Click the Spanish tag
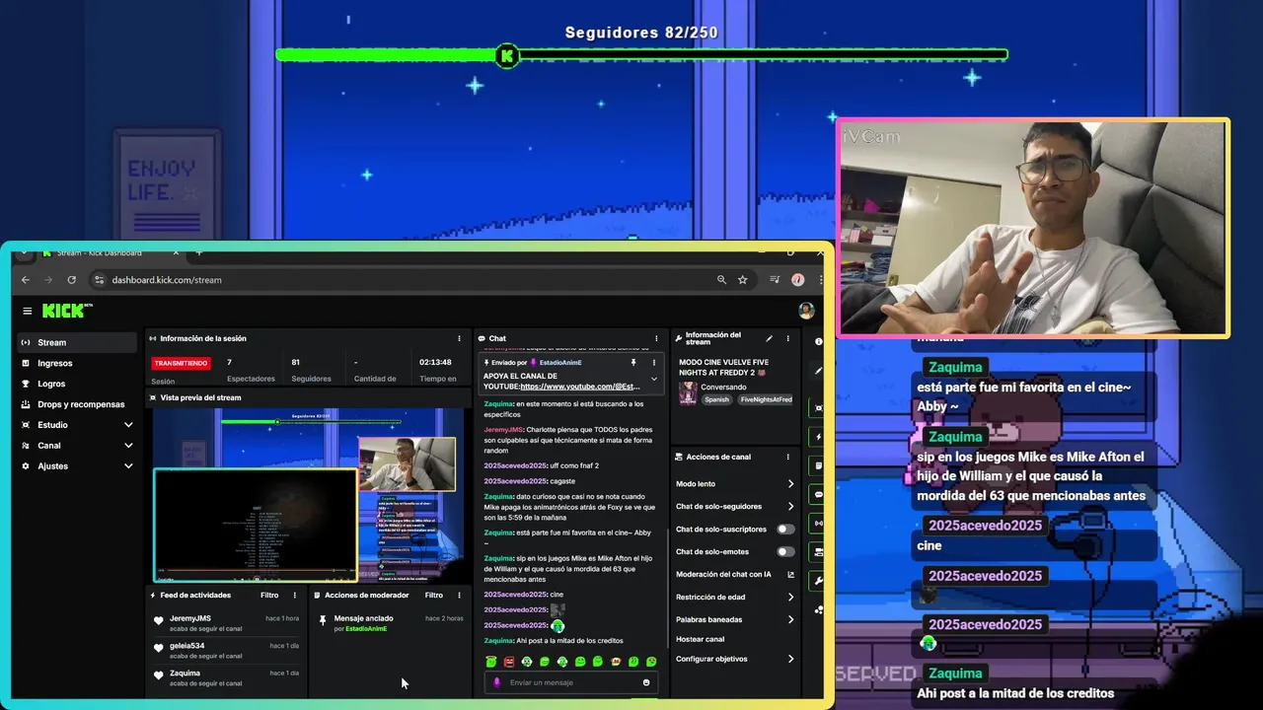1263x710 pixels. pyautogui.click(x=717, y=399)
